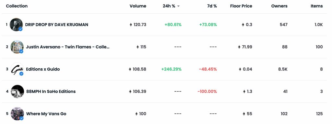Sort table by Floor Price header
This screenshot has height=124, width=332.
coord(241,6)
